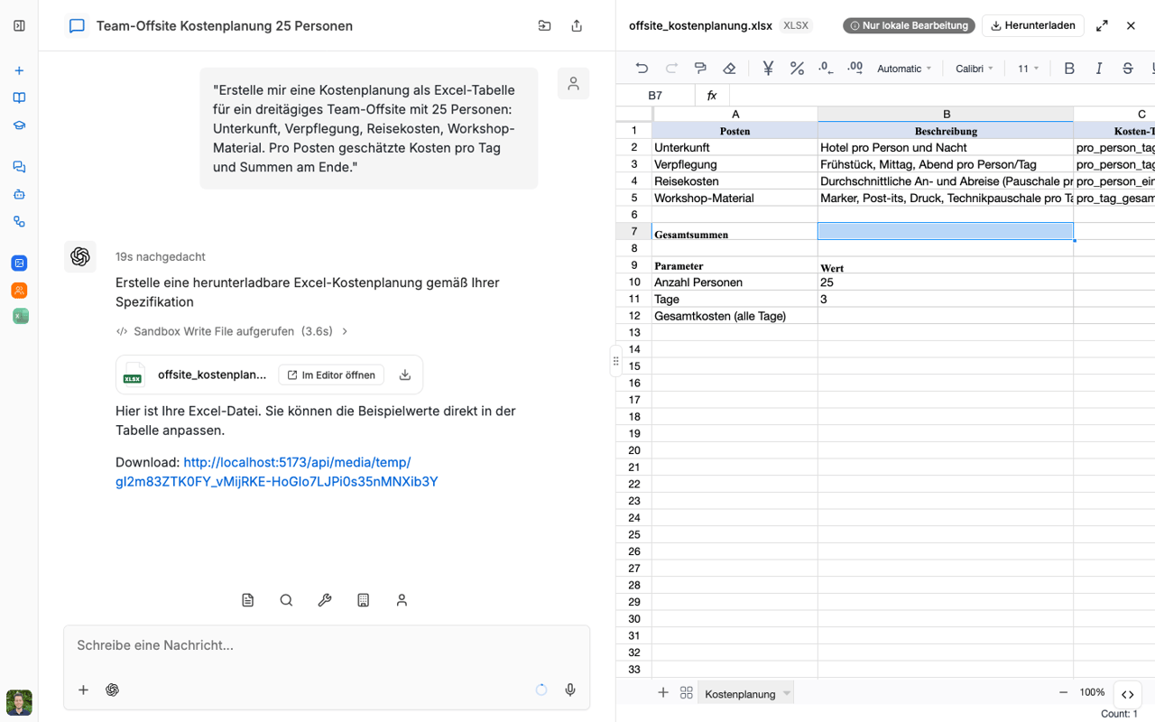Select the paint format tool

click(x=700, y=69)
